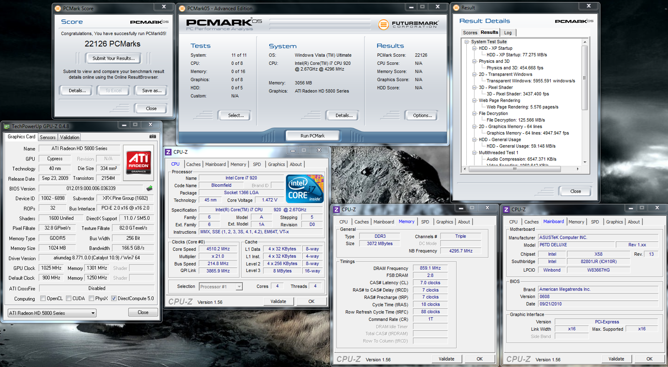Collapse the 3D - Pixel Shader node
Screen dimensions: 668x367
click(x=475, y=87)
